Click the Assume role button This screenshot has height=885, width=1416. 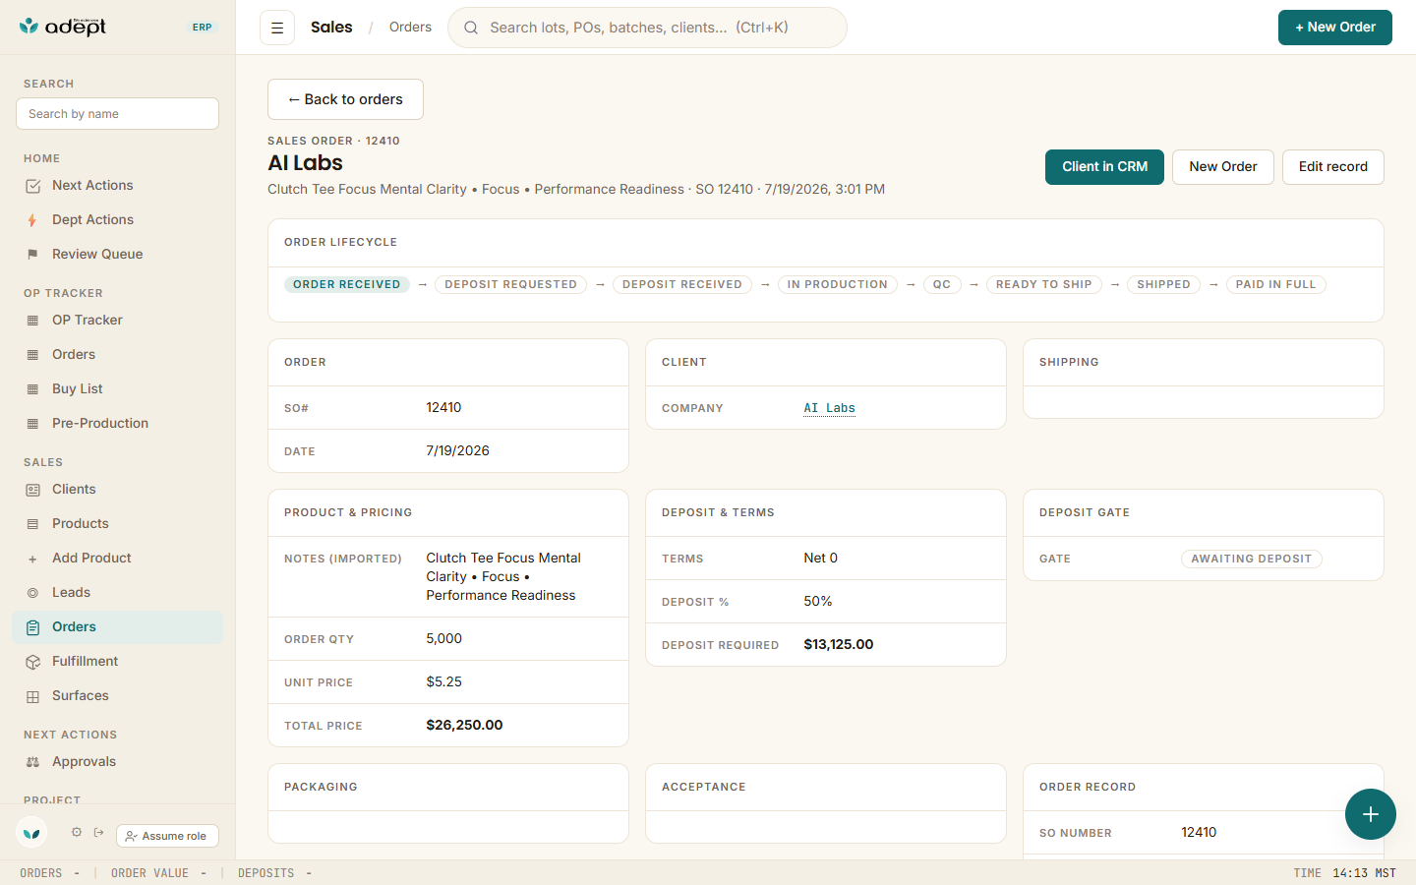coord(167,836)
